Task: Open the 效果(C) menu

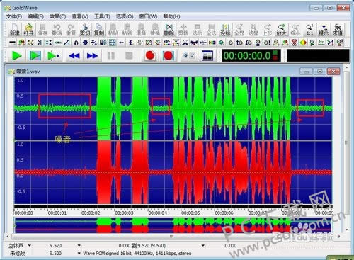Action: click(57, 16)
